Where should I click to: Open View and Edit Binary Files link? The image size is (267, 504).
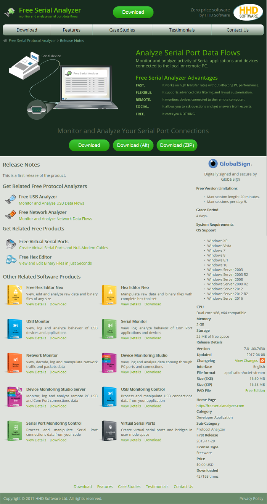coord(56,263)
